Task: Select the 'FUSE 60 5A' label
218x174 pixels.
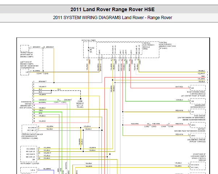Action: [92, 50]
